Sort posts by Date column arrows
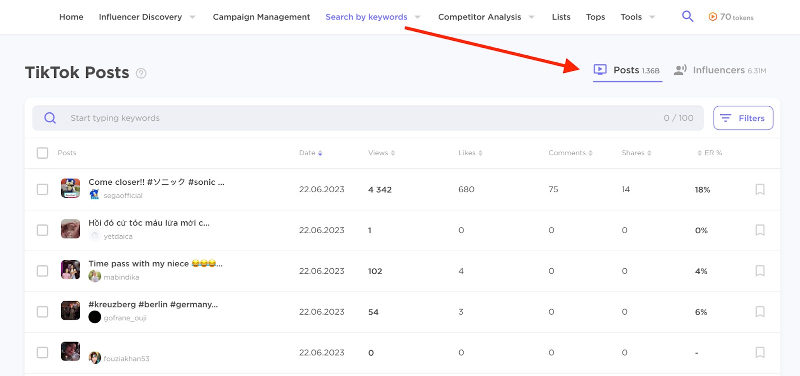 [x=320, y=153]
